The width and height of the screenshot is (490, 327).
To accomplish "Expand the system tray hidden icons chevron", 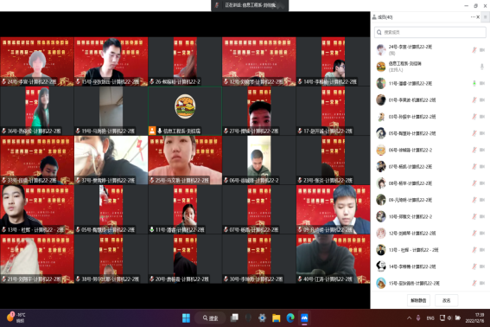I will (x=409, y=318).
